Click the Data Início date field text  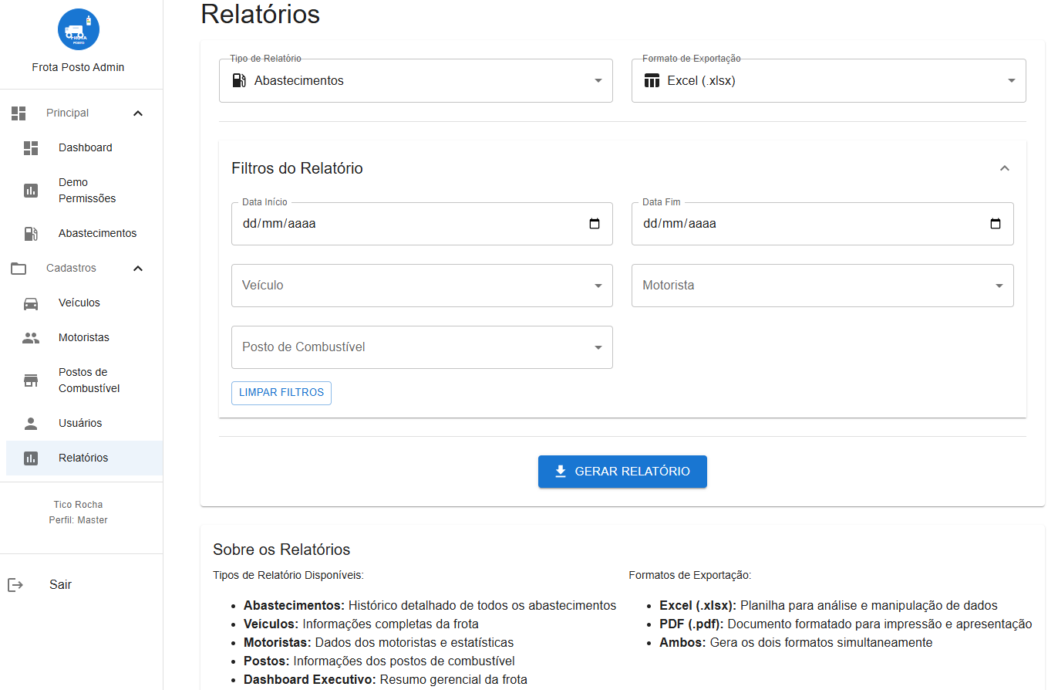[x=279, y=224]
